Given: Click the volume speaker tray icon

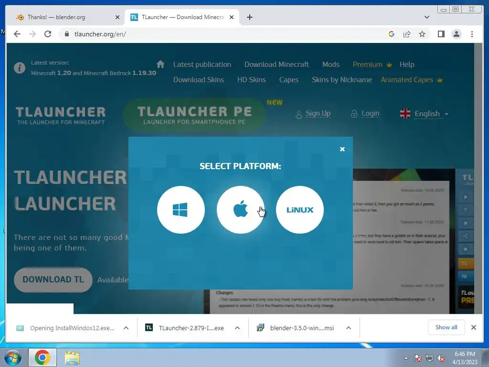Looking at the screenshot, I should 441,358.
